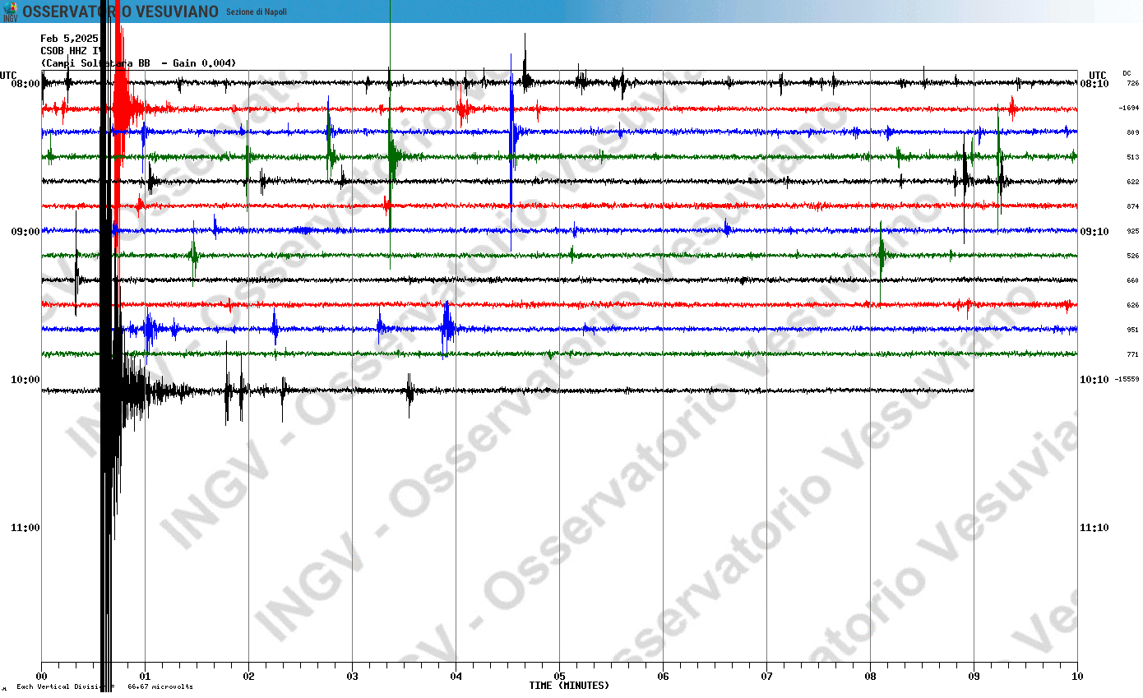Screen dimensions: 1143x698
Task: Click the 10:00 time label
Action: [26, 380]
